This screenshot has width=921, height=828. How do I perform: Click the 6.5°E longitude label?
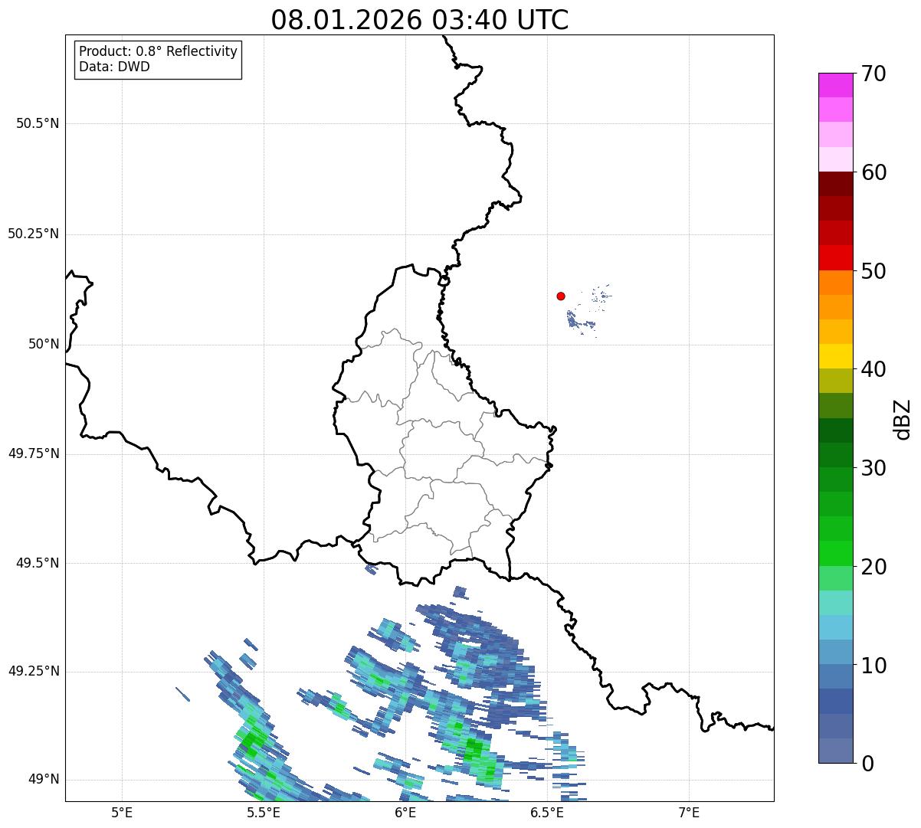pyautogui.click(x=547, y=812)
